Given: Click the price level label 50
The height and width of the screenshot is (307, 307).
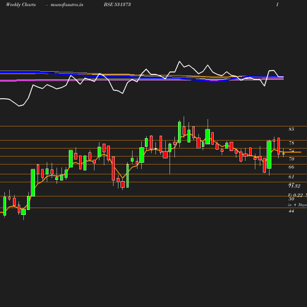Looking at the screenshot, I should click(291, 199).
